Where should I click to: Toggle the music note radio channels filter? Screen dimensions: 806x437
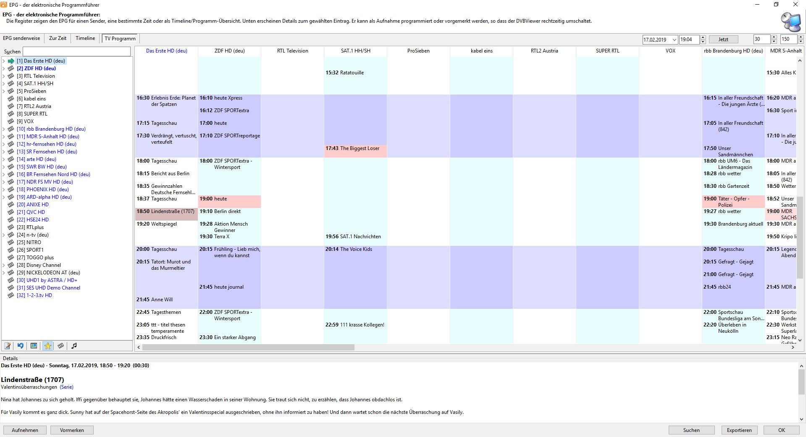point(74,346)
